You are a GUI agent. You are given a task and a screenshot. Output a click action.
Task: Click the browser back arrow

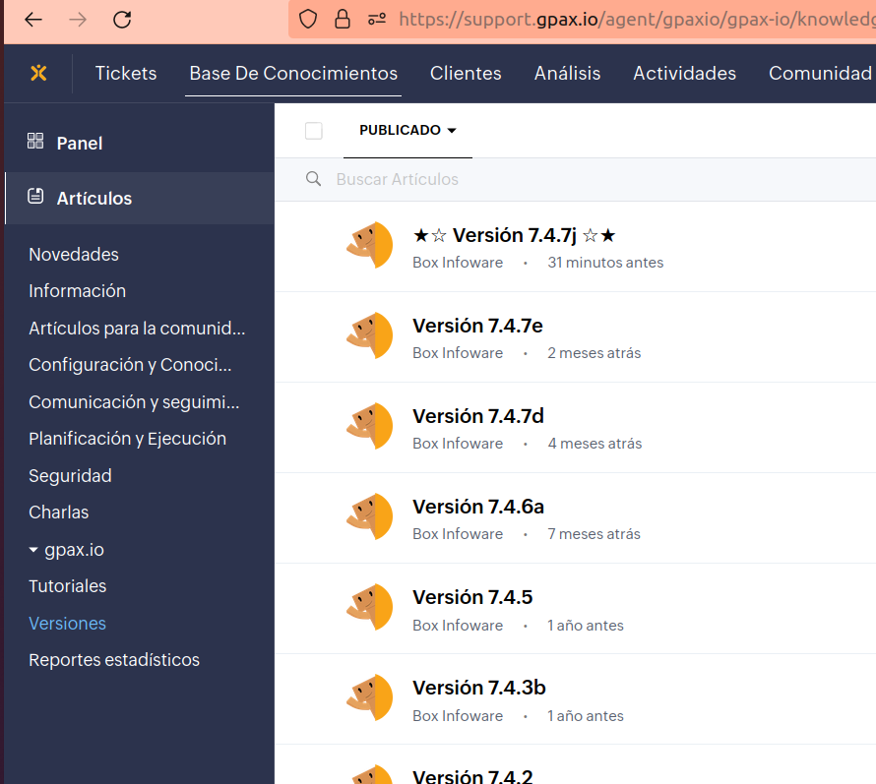point(32,20)
